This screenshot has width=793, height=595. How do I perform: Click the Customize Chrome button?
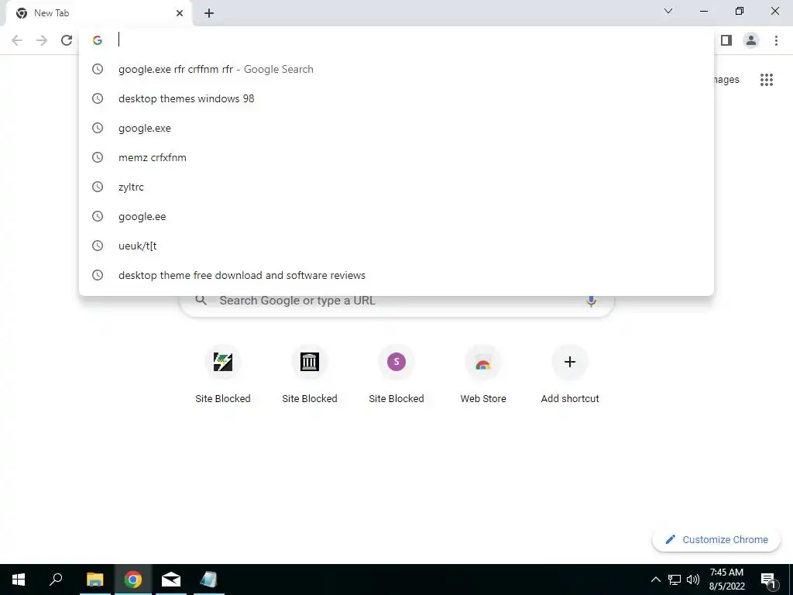point(716,540)
